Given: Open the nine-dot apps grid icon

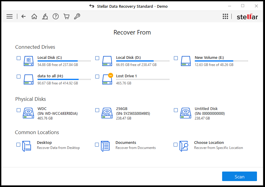Looking at the screenshot, I should click(x=225, y=16).
